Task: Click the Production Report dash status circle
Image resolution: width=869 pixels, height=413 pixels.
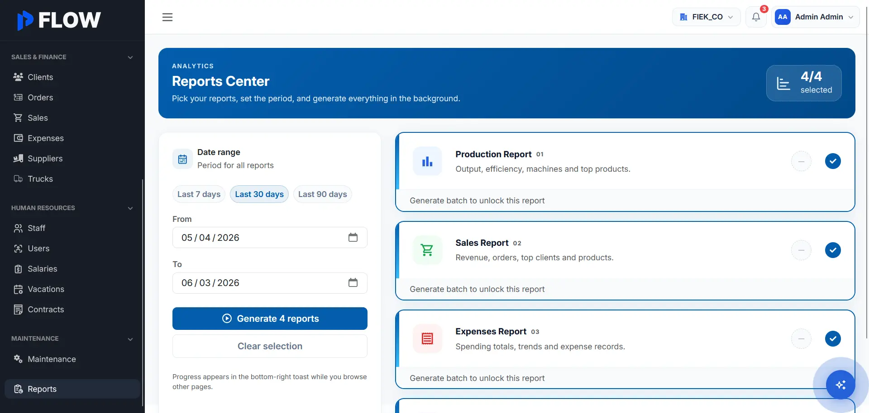Action: [801, 161]
